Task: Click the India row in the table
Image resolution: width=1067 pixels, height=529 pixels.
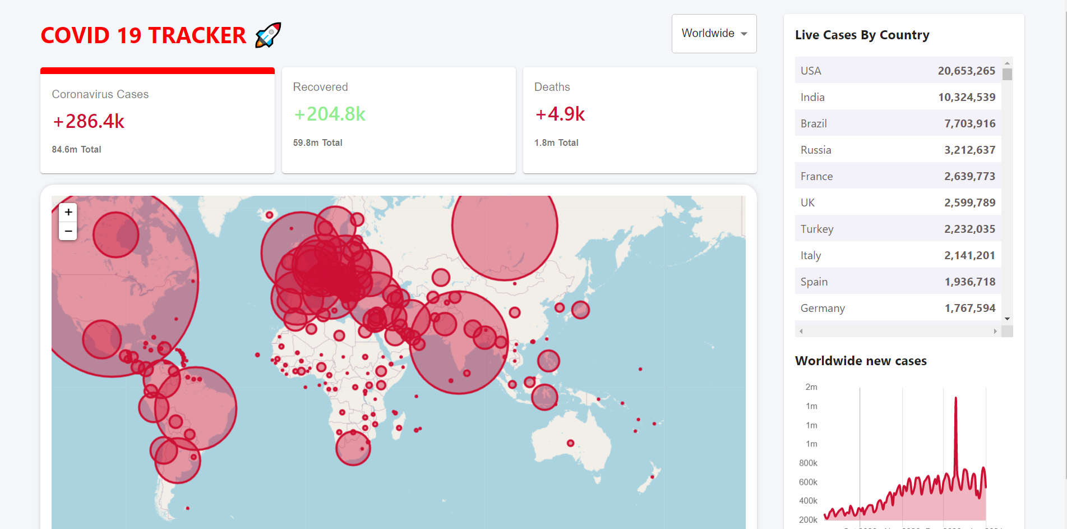Action: tap(898, 97)
